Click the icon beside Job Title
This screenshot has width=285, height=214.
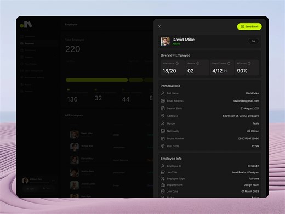(163, 172)
